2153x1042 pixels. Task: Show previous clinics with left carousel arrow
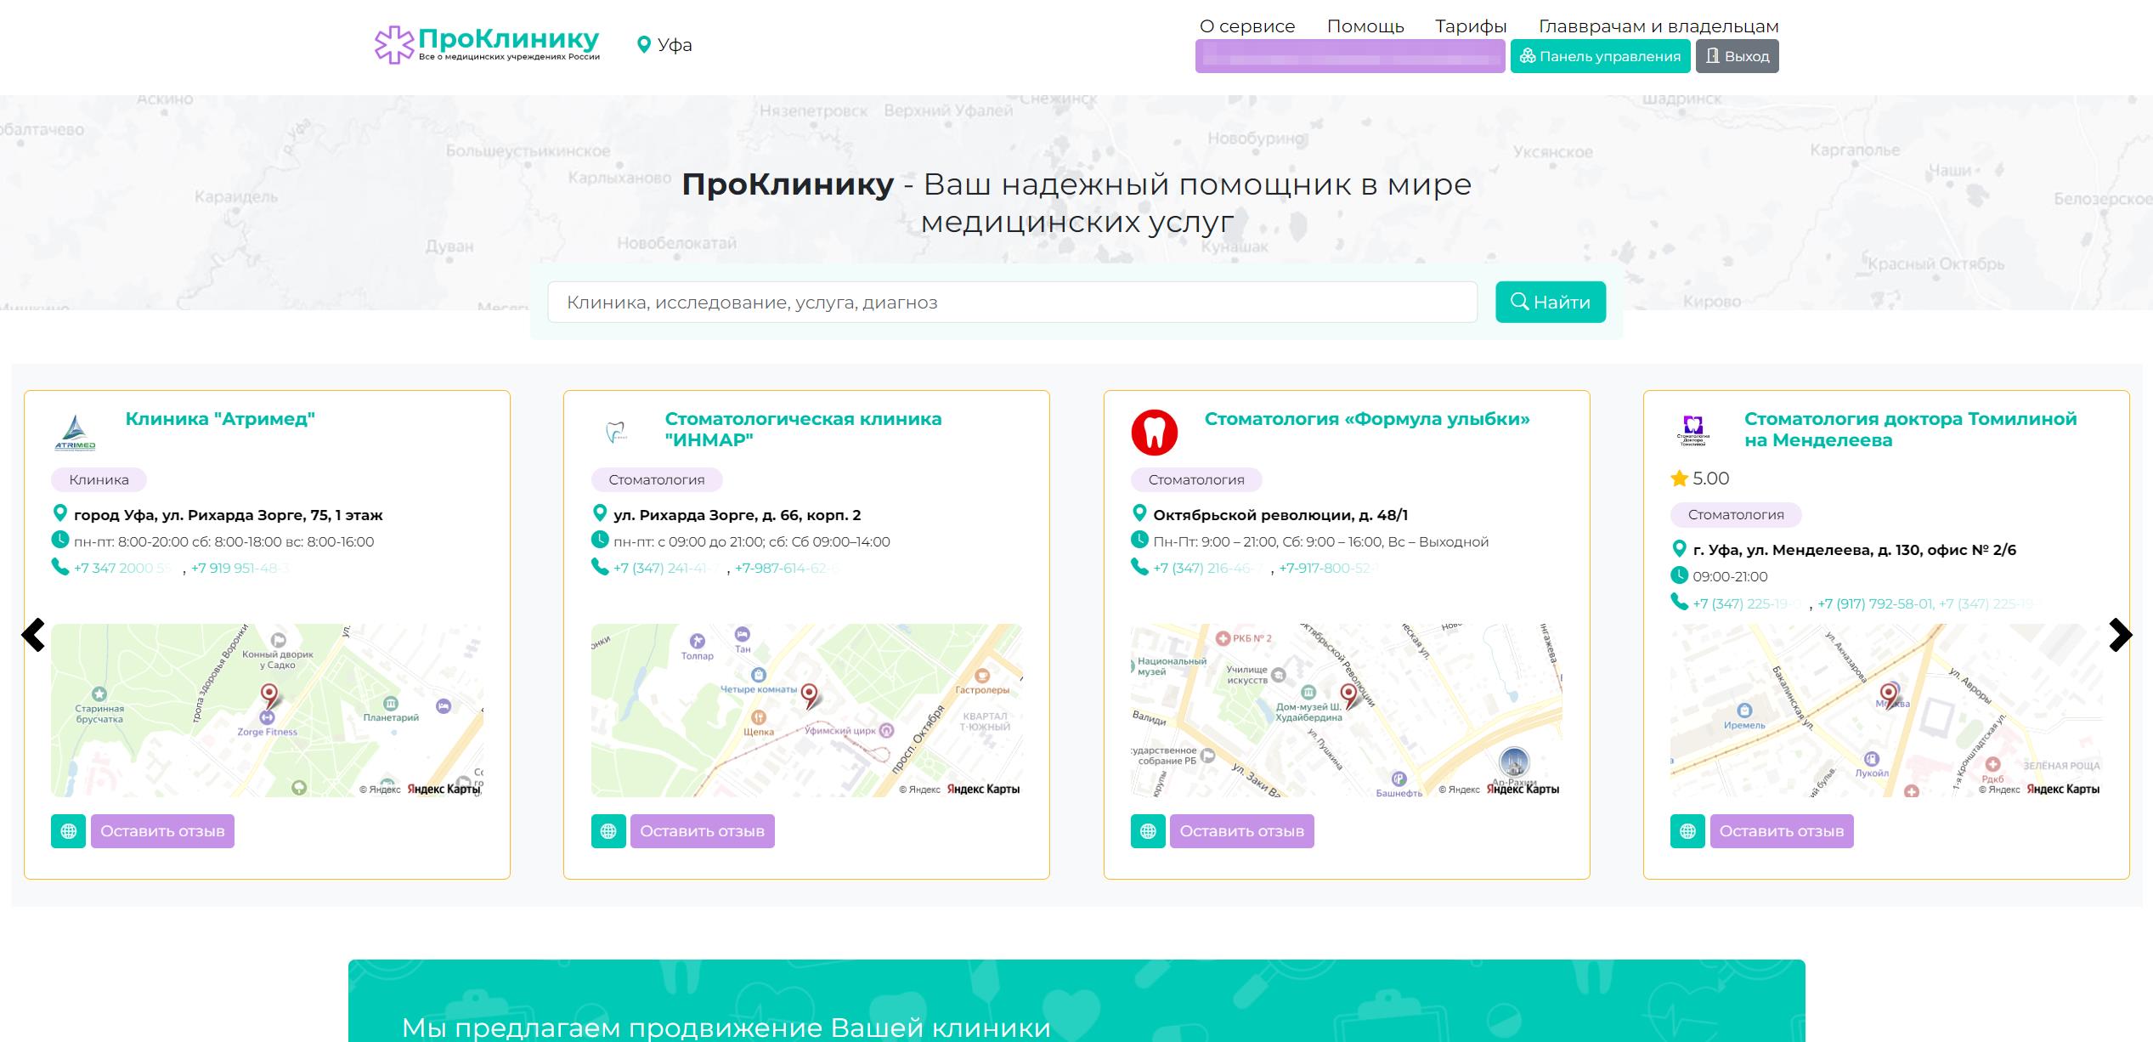[x=33, y=635]
